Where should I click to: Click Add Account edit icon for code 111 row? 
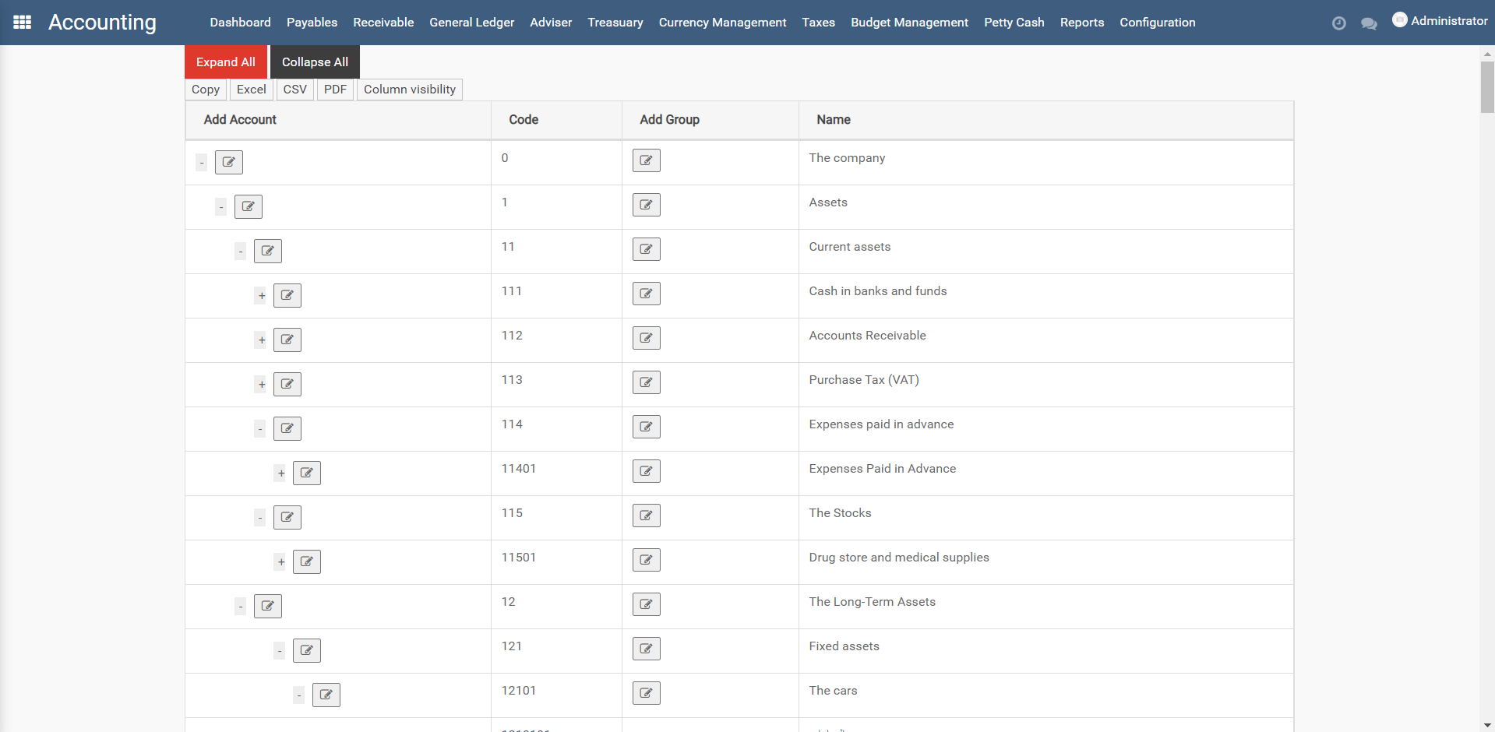(287, 295)
